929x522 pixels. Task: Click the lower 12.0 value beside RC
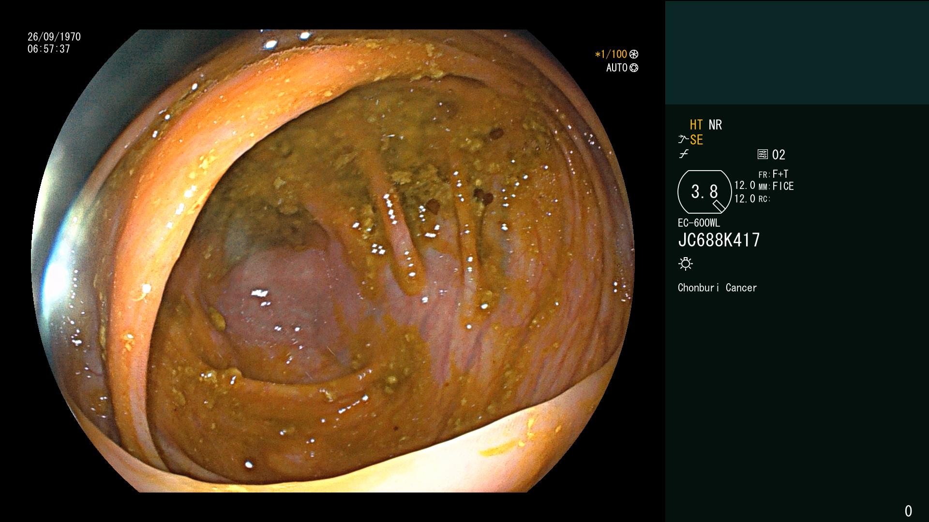745,199
